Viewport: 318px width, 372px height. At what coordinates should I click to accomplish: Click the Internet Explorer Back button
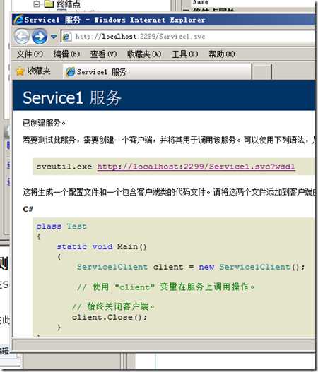22,37
